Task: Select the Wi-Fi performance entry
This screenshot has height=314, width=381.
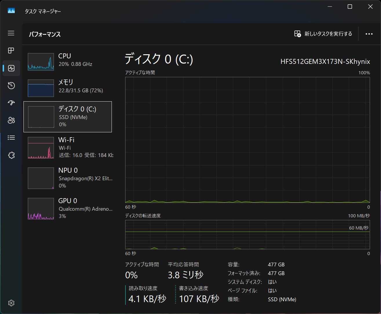Action: tap(68, 147)
